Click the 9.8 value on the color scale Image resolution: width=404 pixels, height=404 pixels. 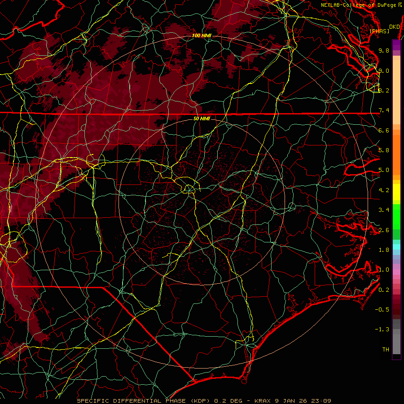tap(384, 50)
